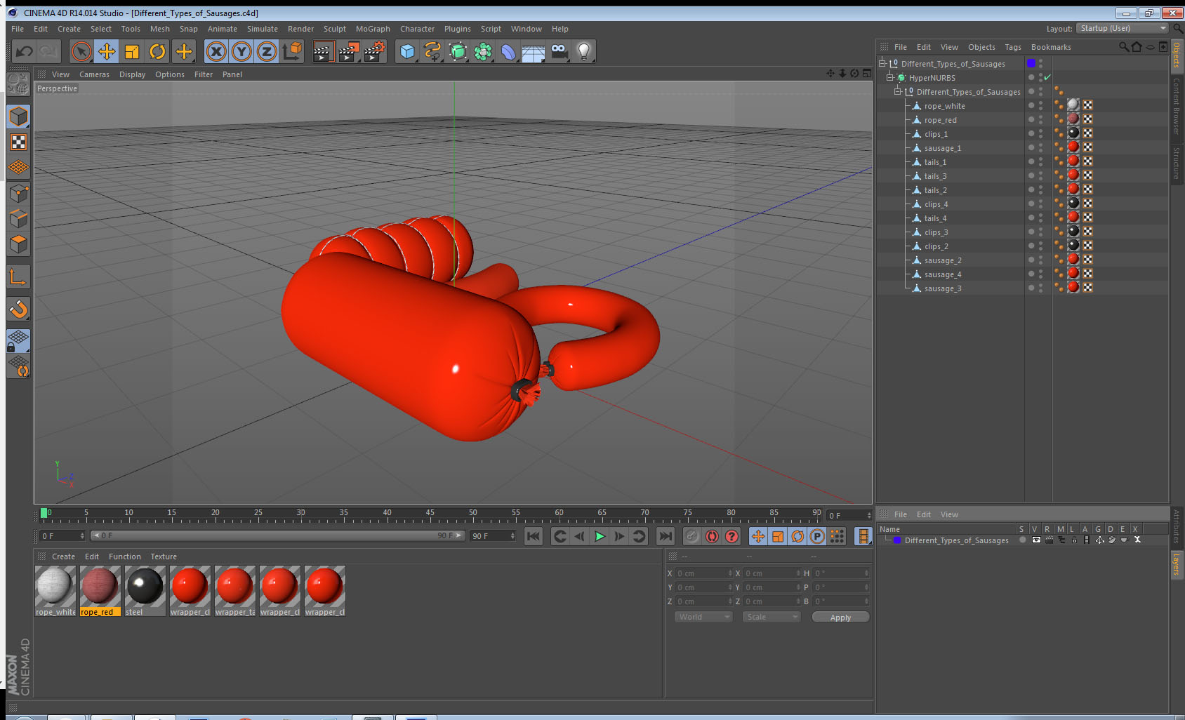Open the Objects manager Tags menu
1185x720 pixels.
pos(1012,47)
